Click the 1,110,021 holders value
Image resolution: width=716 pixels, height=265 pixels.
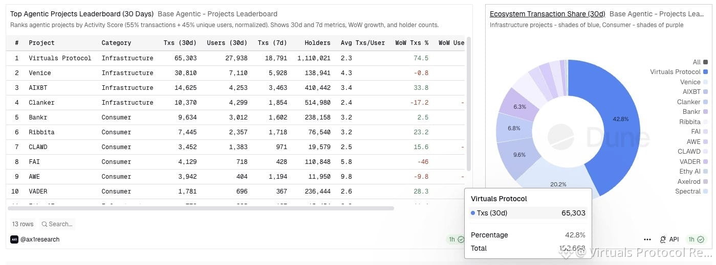[x=314, y=58]
